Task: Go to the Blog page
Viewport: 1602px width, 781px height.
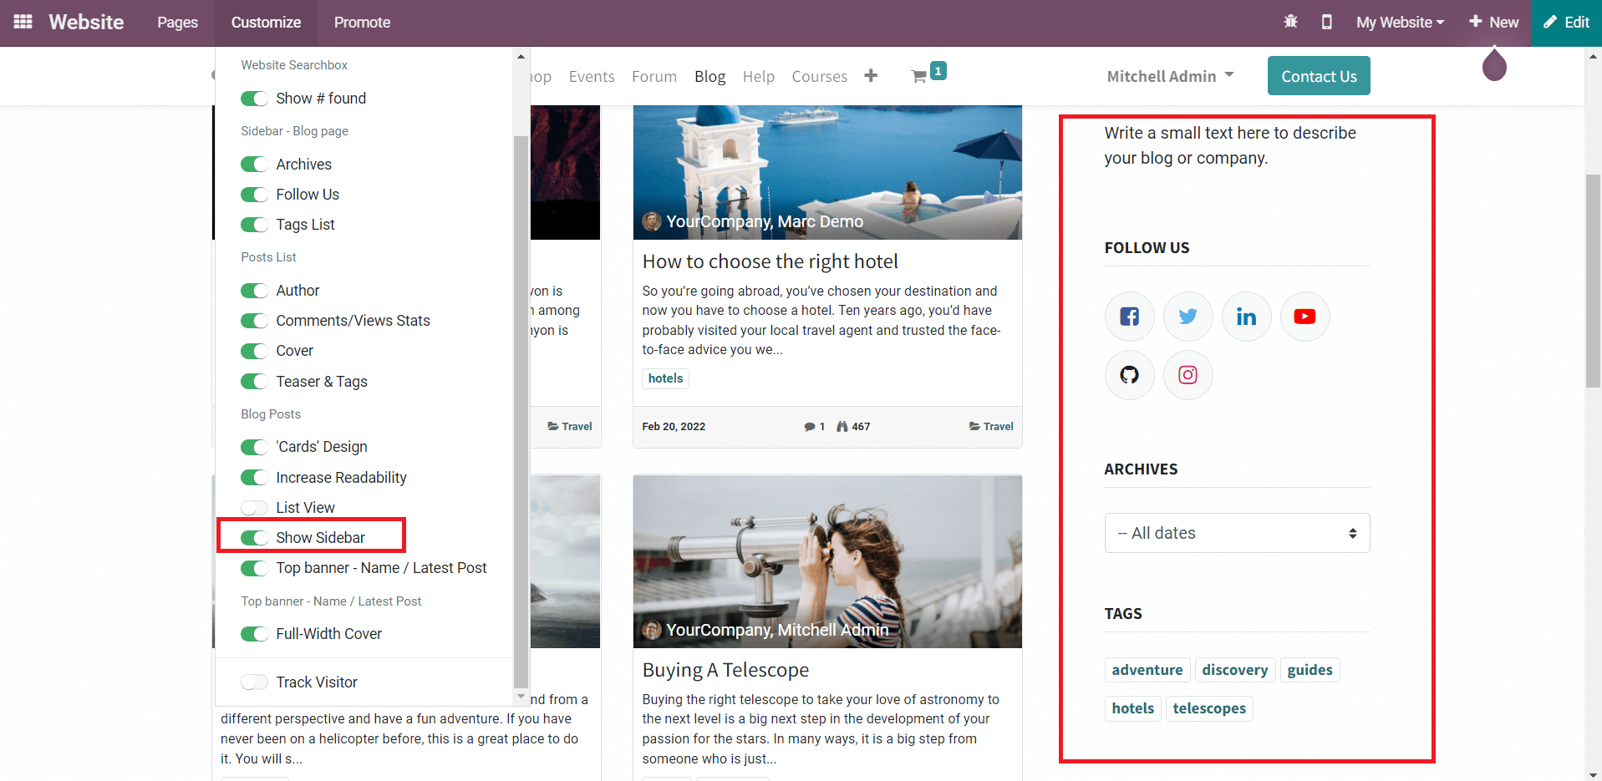Action: click(709, 76)
